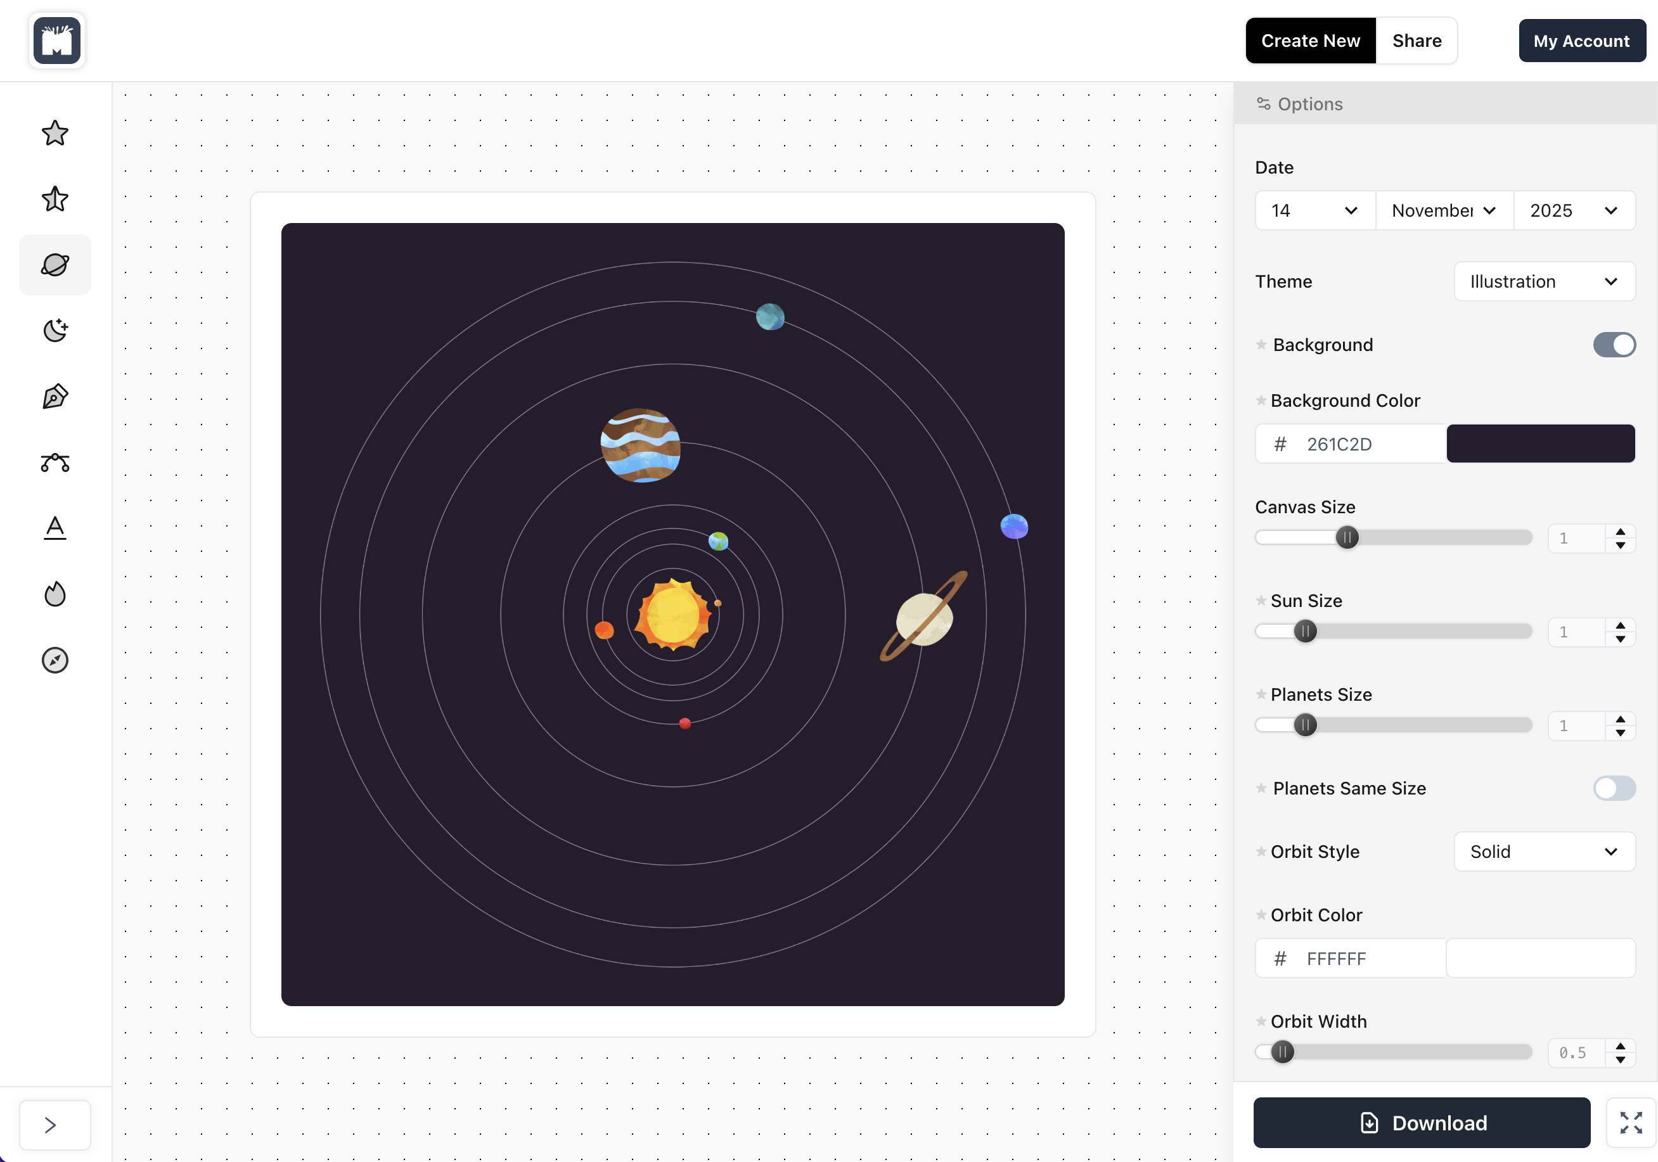This screenshot has height=1162, width=1658.
Task: Select the solar system planet tool icon
Action: point(55,265)
